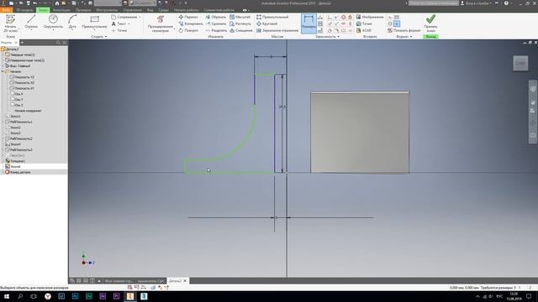The height and width of the screenshot is (302, 538).
Task: Click Проецирование геометрии tool
Action: coord(161,23)
